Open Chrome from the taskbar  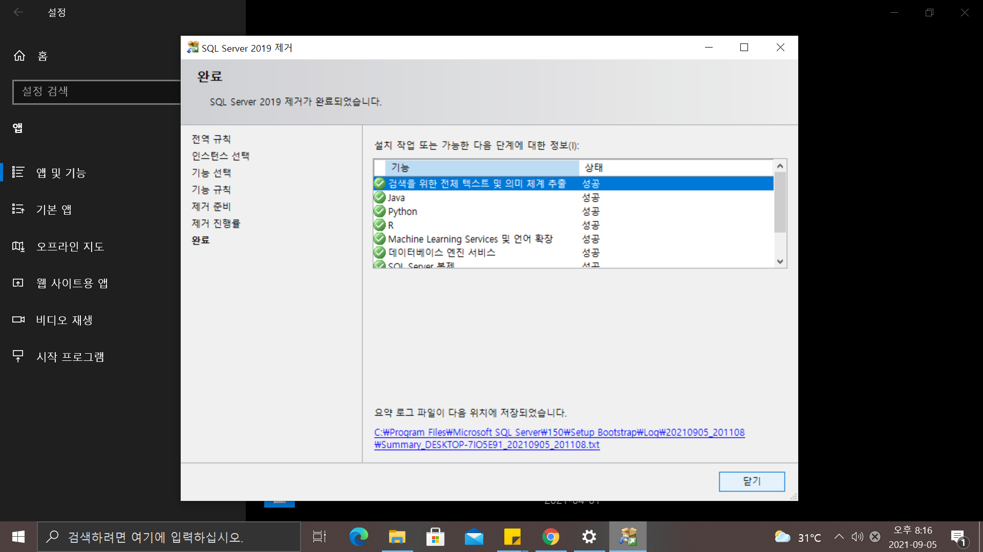point(551,537)
